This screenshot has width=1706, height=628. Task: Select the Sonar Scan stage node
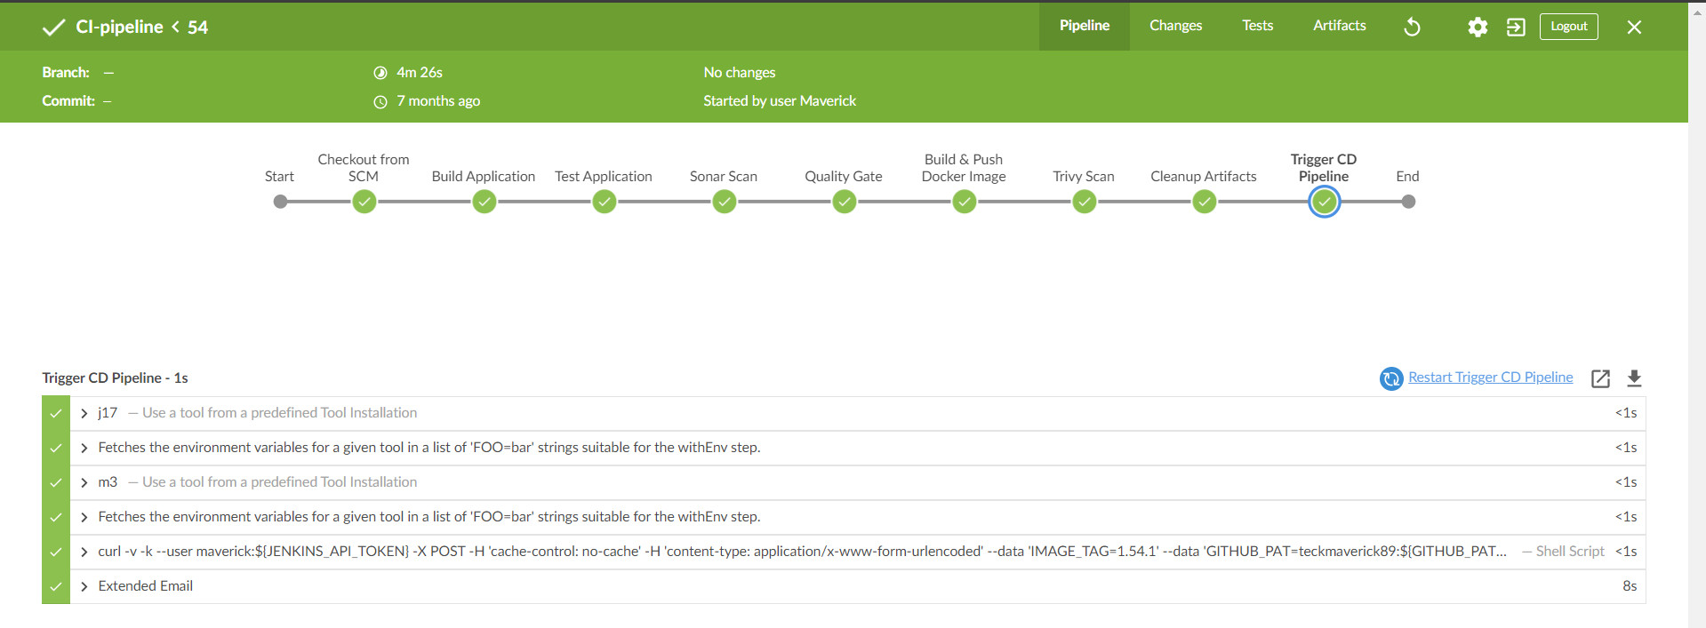(x=725, y=203)
